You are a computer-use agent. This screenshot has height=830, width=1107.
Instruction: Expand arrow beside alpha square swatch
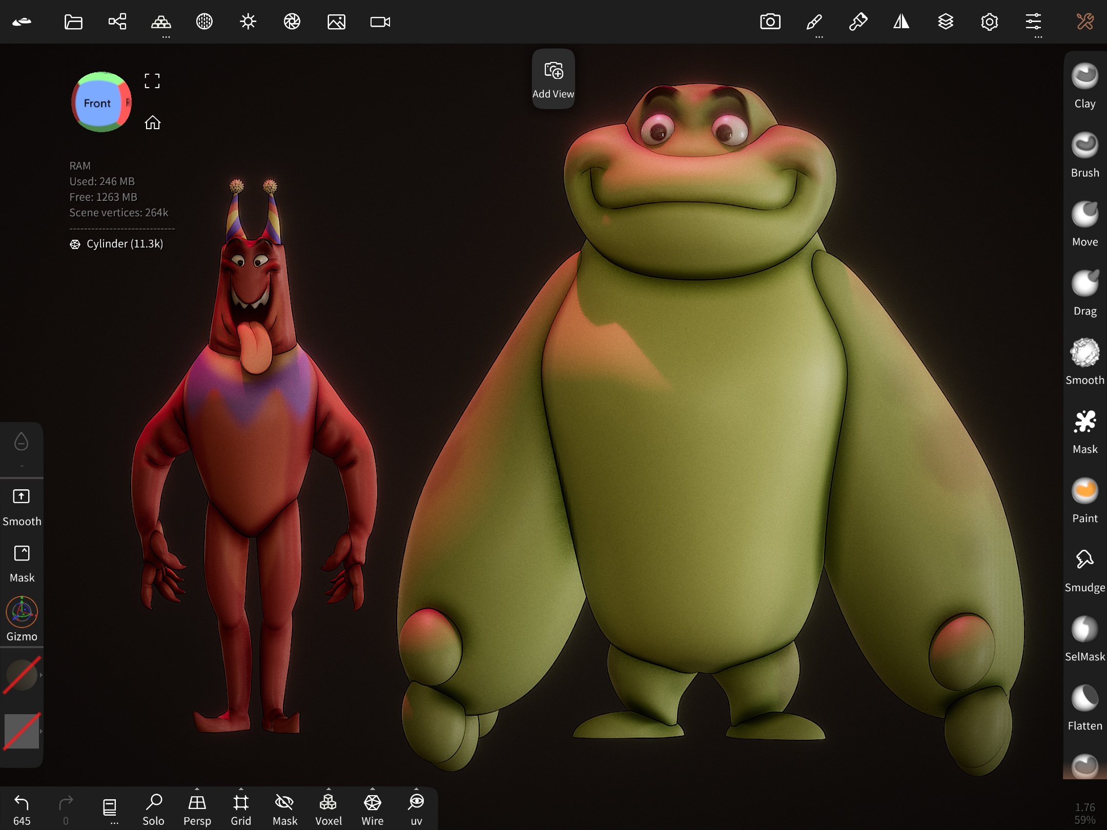click(x=41, y=732)
